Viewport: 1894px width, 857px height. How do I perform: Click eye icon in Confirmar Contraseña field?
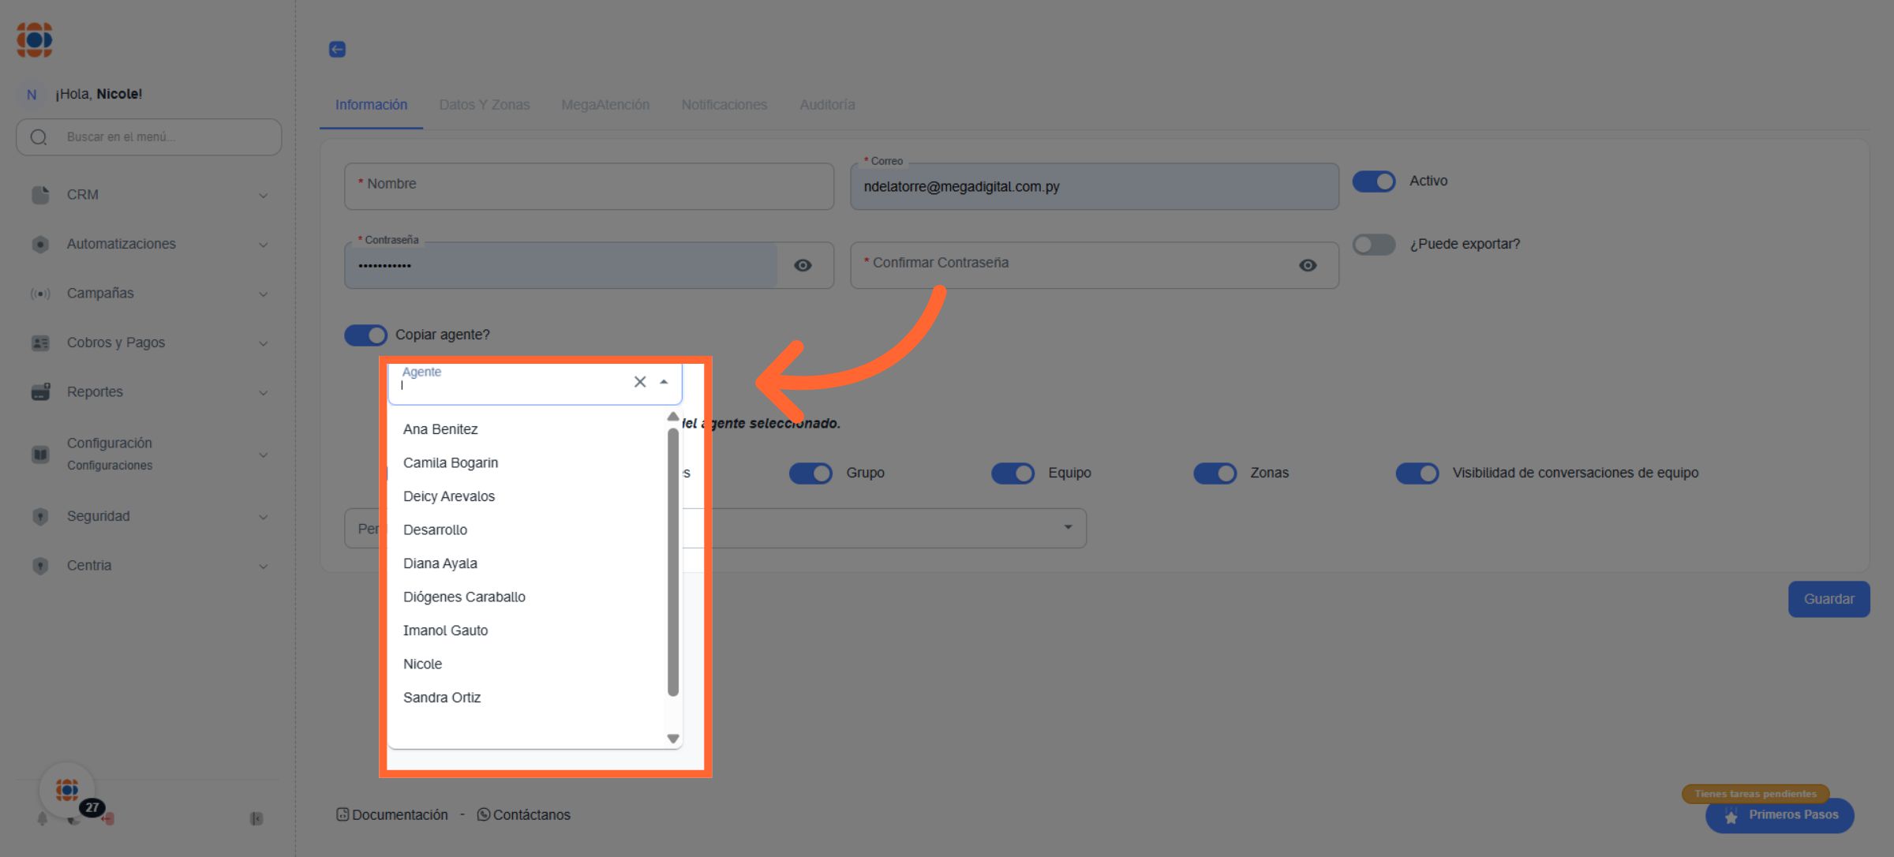pyautogui.click(x=1307, y=265)
